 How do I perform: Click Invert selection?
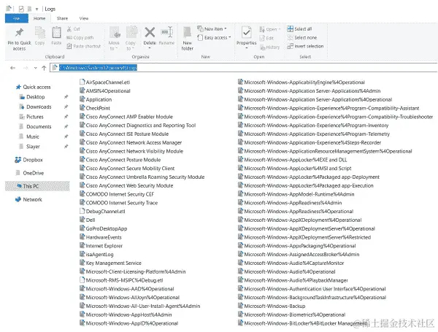[305, 46]
